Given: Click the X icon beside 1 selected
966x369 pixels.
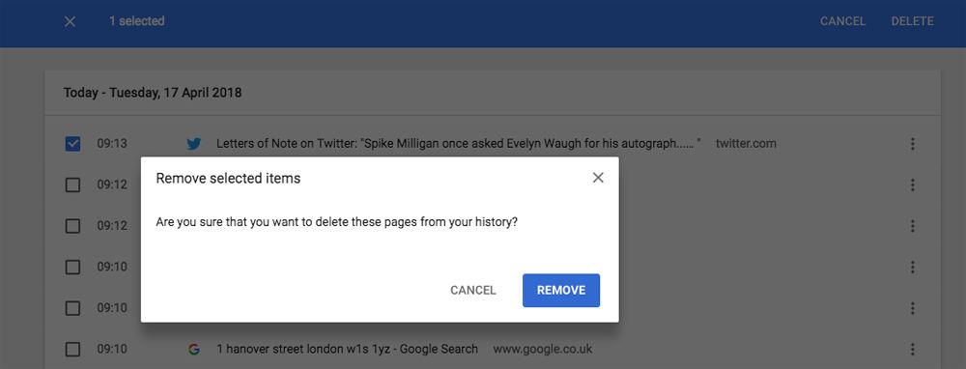Looking at the screenshot, I should (x=71, y=21).
